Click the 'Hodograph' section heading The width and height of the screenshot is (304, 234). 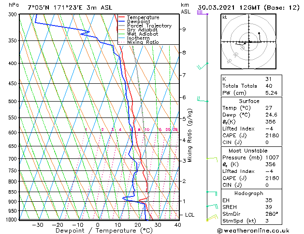pos(249,194)
